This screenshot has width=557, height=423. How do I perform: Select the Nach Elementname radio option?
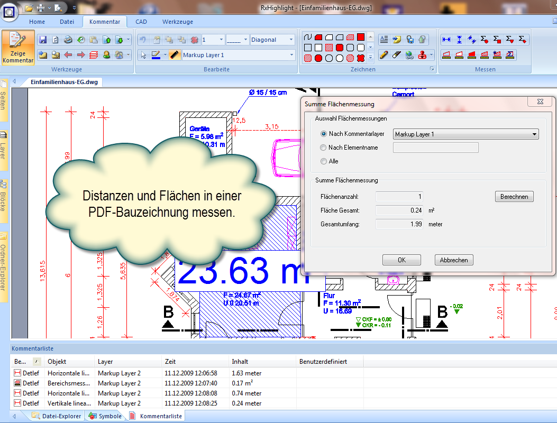point(324,148)
